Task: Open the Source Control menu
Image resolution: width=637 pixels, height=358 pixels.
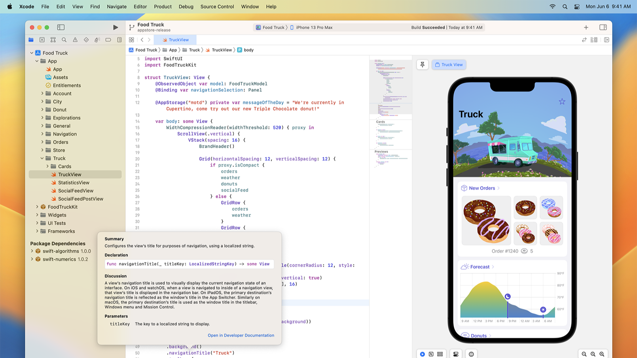Action: (217, 7)
